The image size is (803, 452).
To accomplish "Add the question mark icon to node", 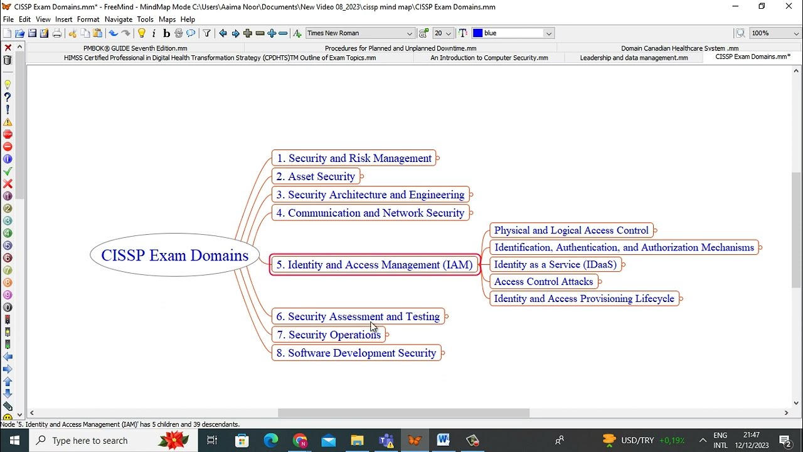I will [x=8, y=97].
